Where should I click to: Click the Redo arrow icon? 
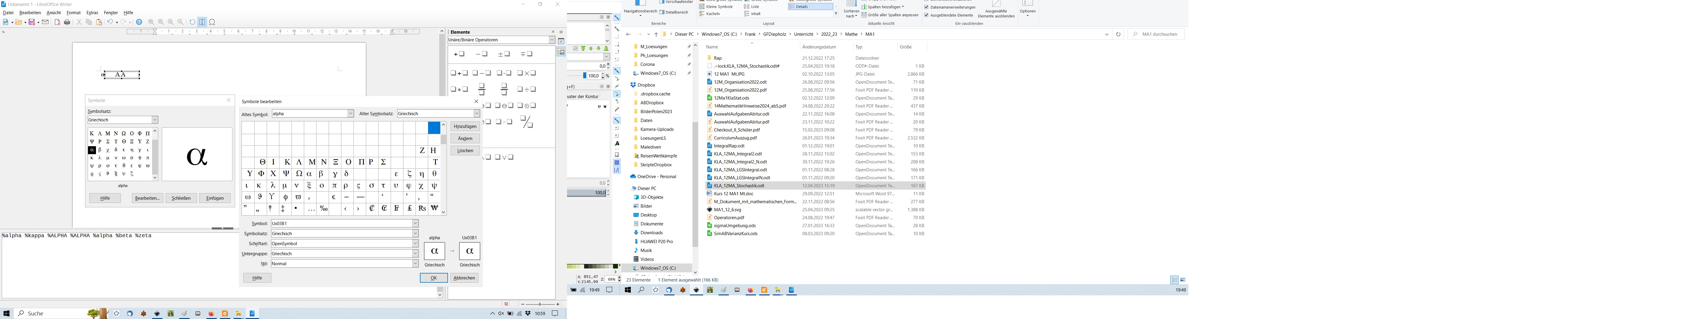[x=123, y=22]
